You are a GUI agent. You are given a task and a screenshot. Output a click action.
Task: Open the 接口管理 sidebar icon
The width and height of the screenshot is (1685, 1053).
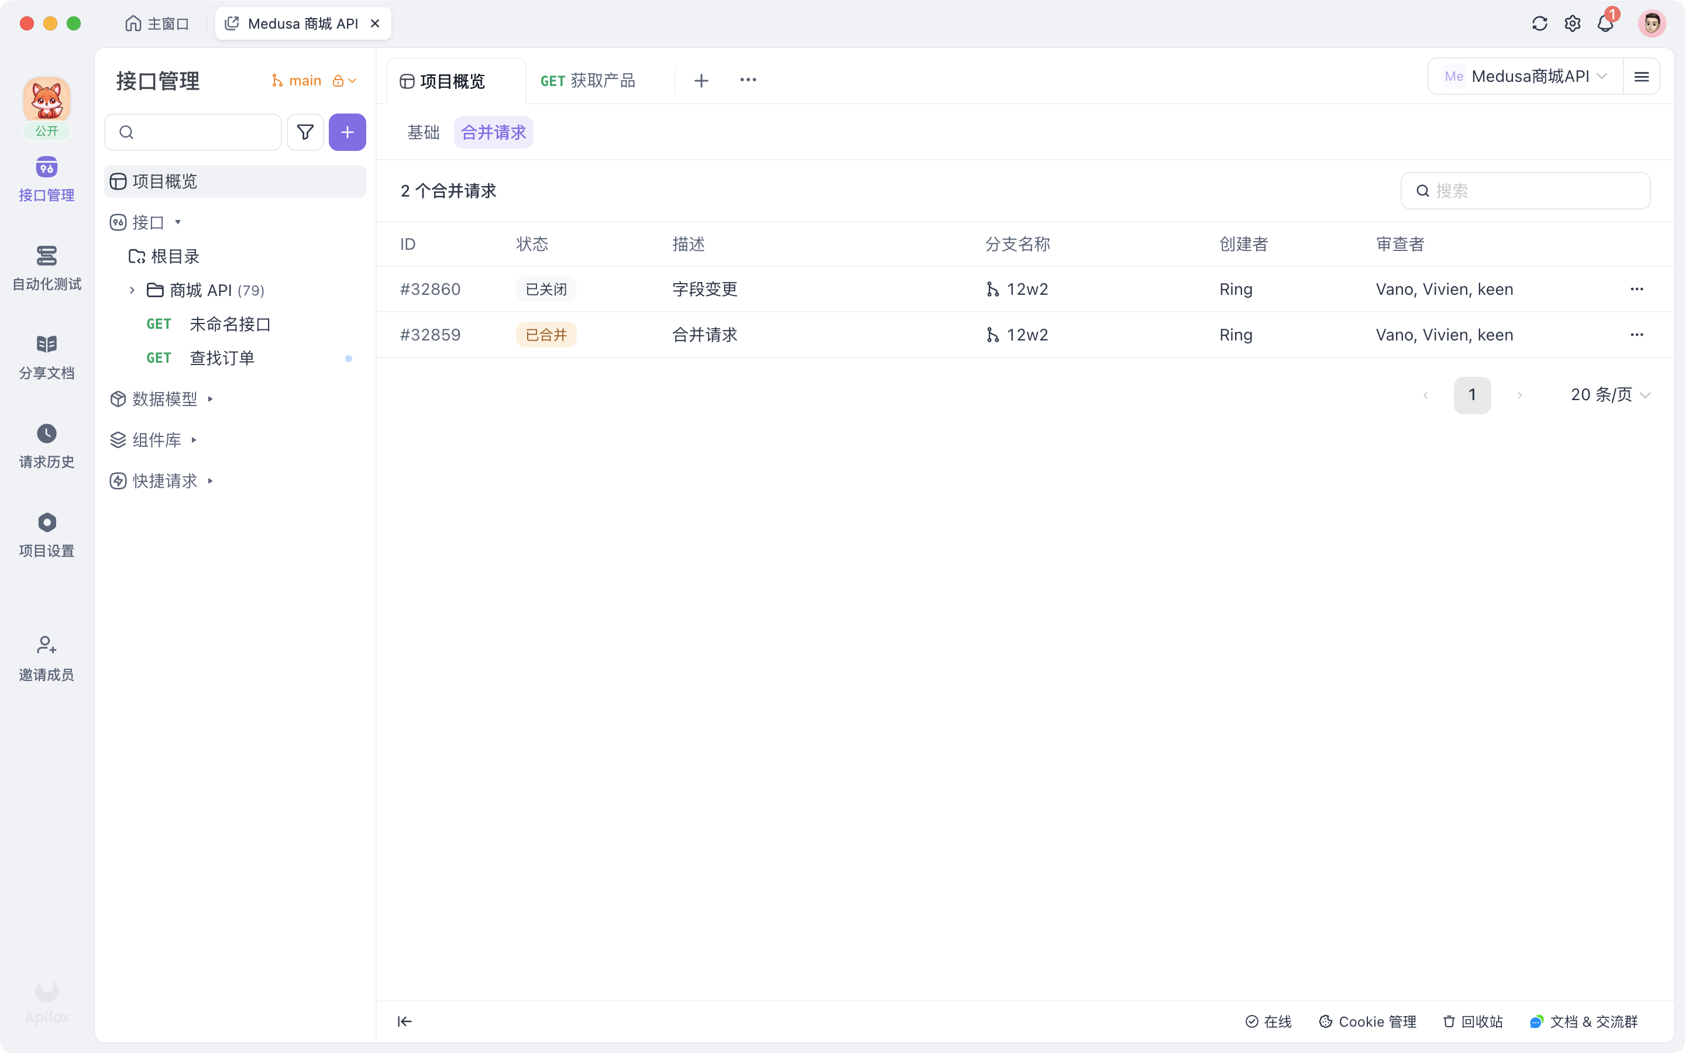tap(46, 178)
